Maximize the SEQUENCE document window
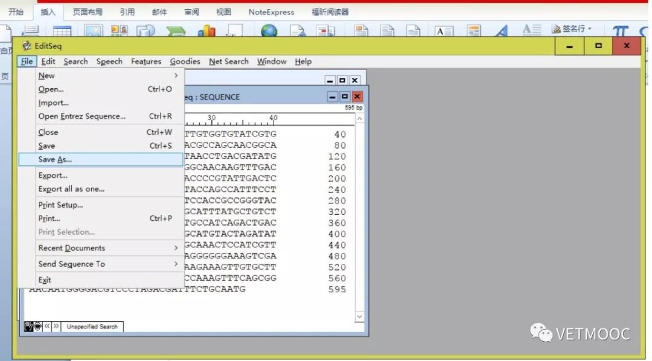 (345, 97)
